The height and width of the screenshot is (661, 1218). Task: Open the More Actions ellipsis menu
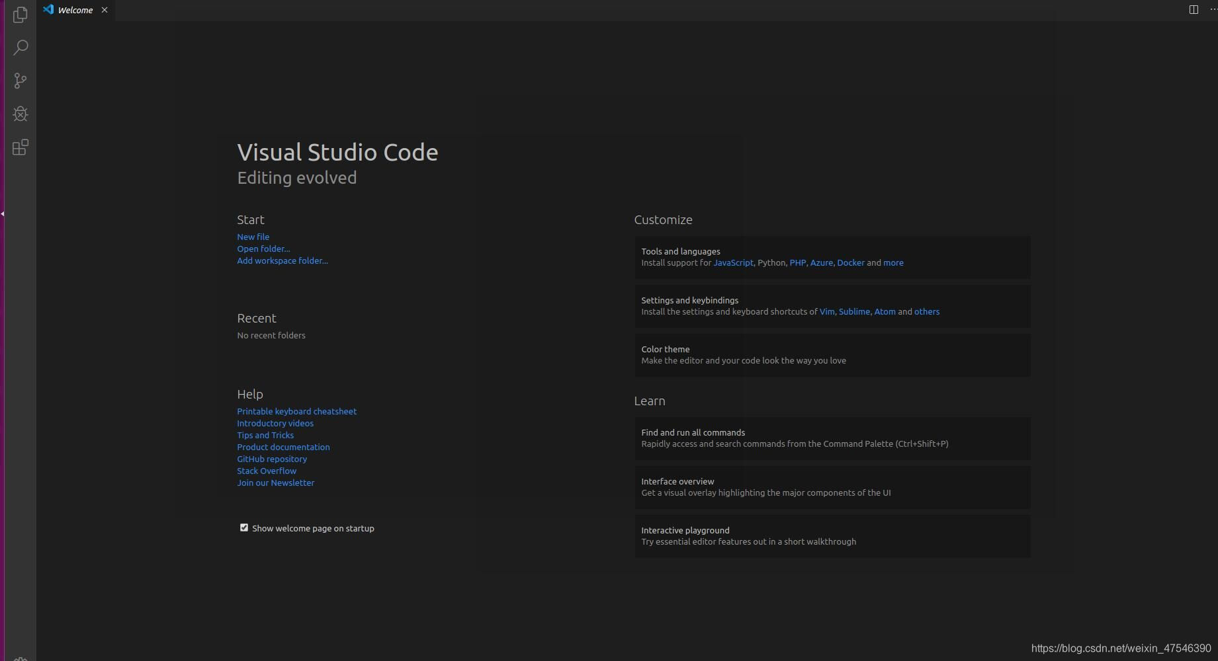click(1213, 9)
